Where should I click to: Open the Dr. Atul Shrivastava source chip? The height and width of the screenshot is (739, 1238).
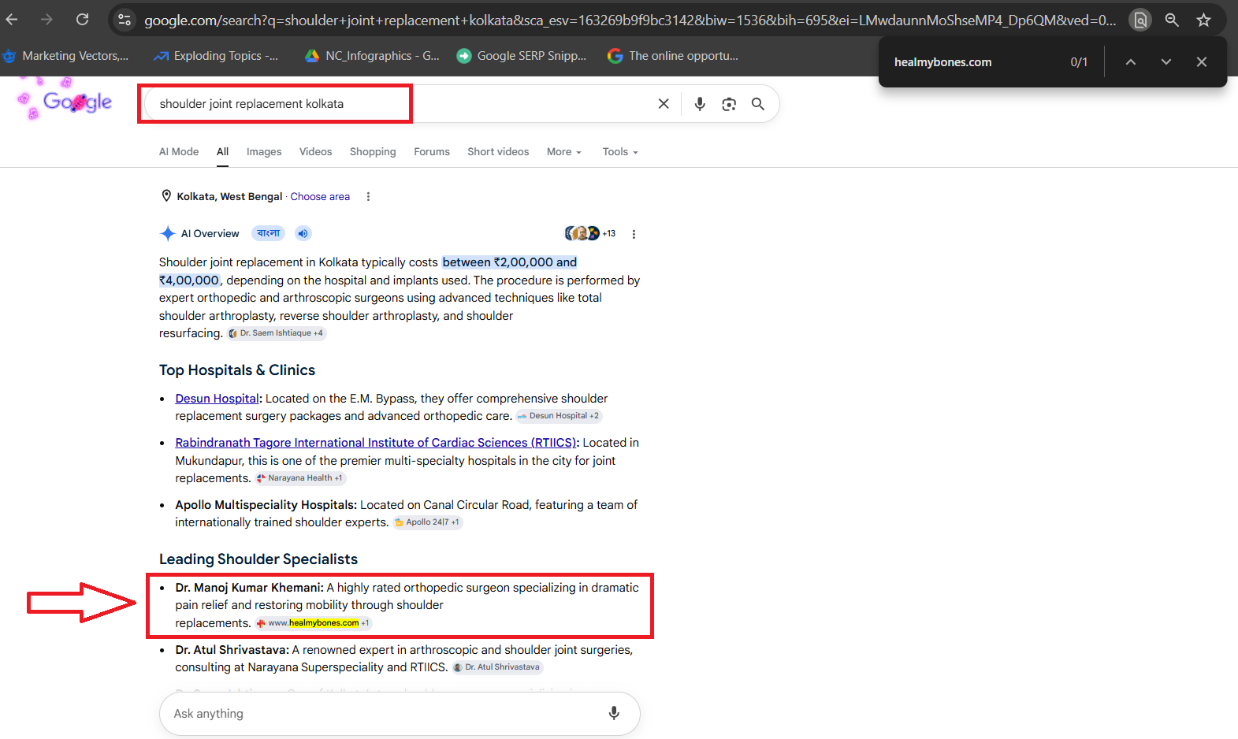pyautogui.click(x=496, y=667)
